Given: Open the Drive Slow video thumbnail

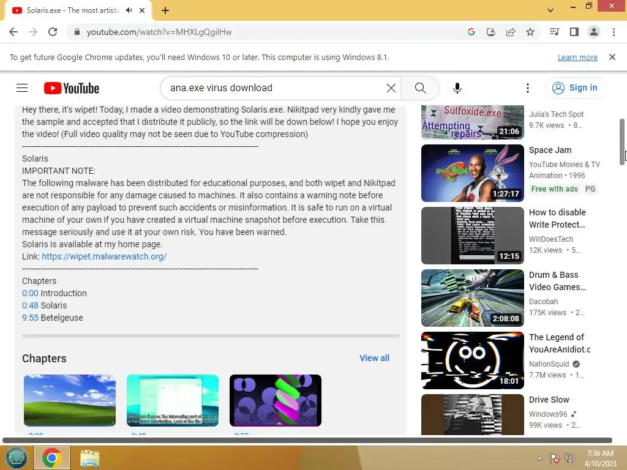Looking at the screenshot, I should tap(472, 414).
